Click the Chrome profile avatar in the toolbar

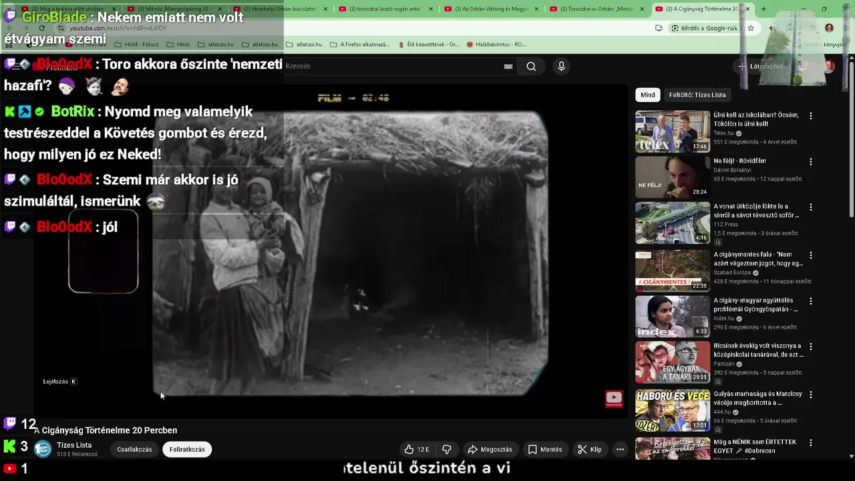pos(829,28)
